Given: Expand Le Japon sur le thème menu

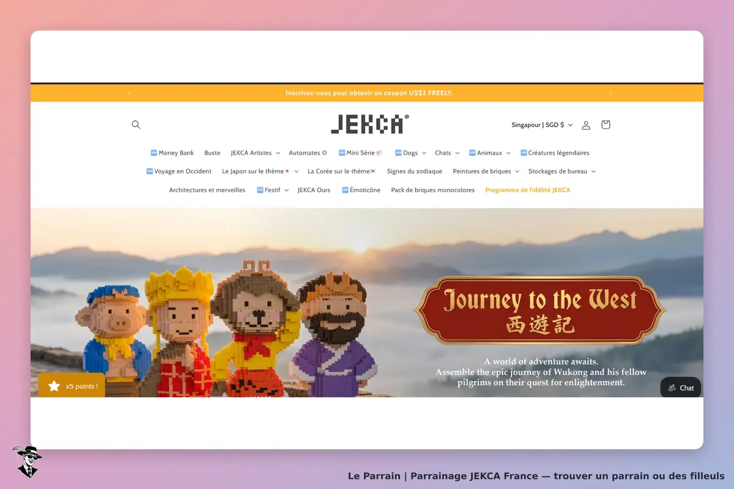Looking at the screenshot, I should (260, 171).
